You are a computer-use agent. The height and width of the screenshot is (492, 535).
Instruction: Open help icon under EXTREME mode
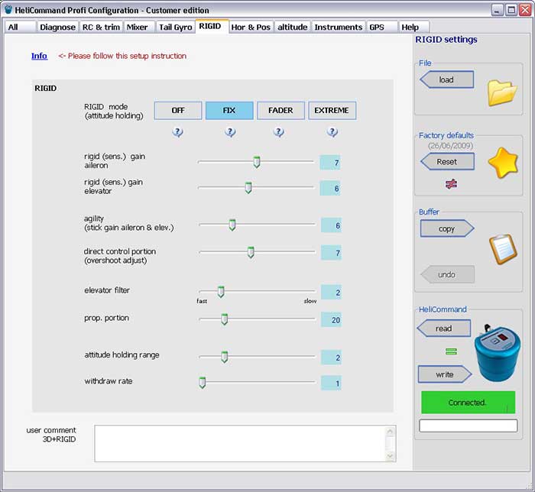pos(332,131)
